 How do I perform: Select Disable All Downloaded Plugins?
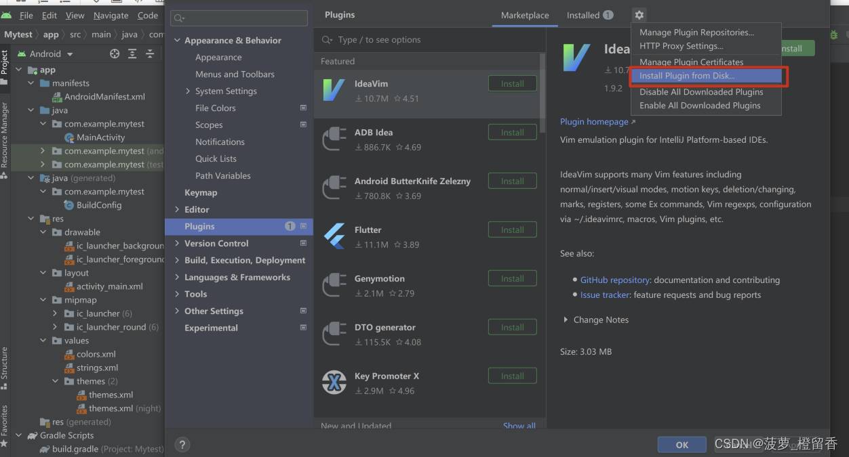705,92
